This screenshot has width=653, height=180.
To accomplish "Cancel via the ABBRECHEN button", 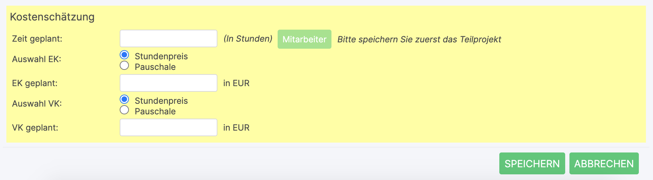I will [x=604, y=163].
